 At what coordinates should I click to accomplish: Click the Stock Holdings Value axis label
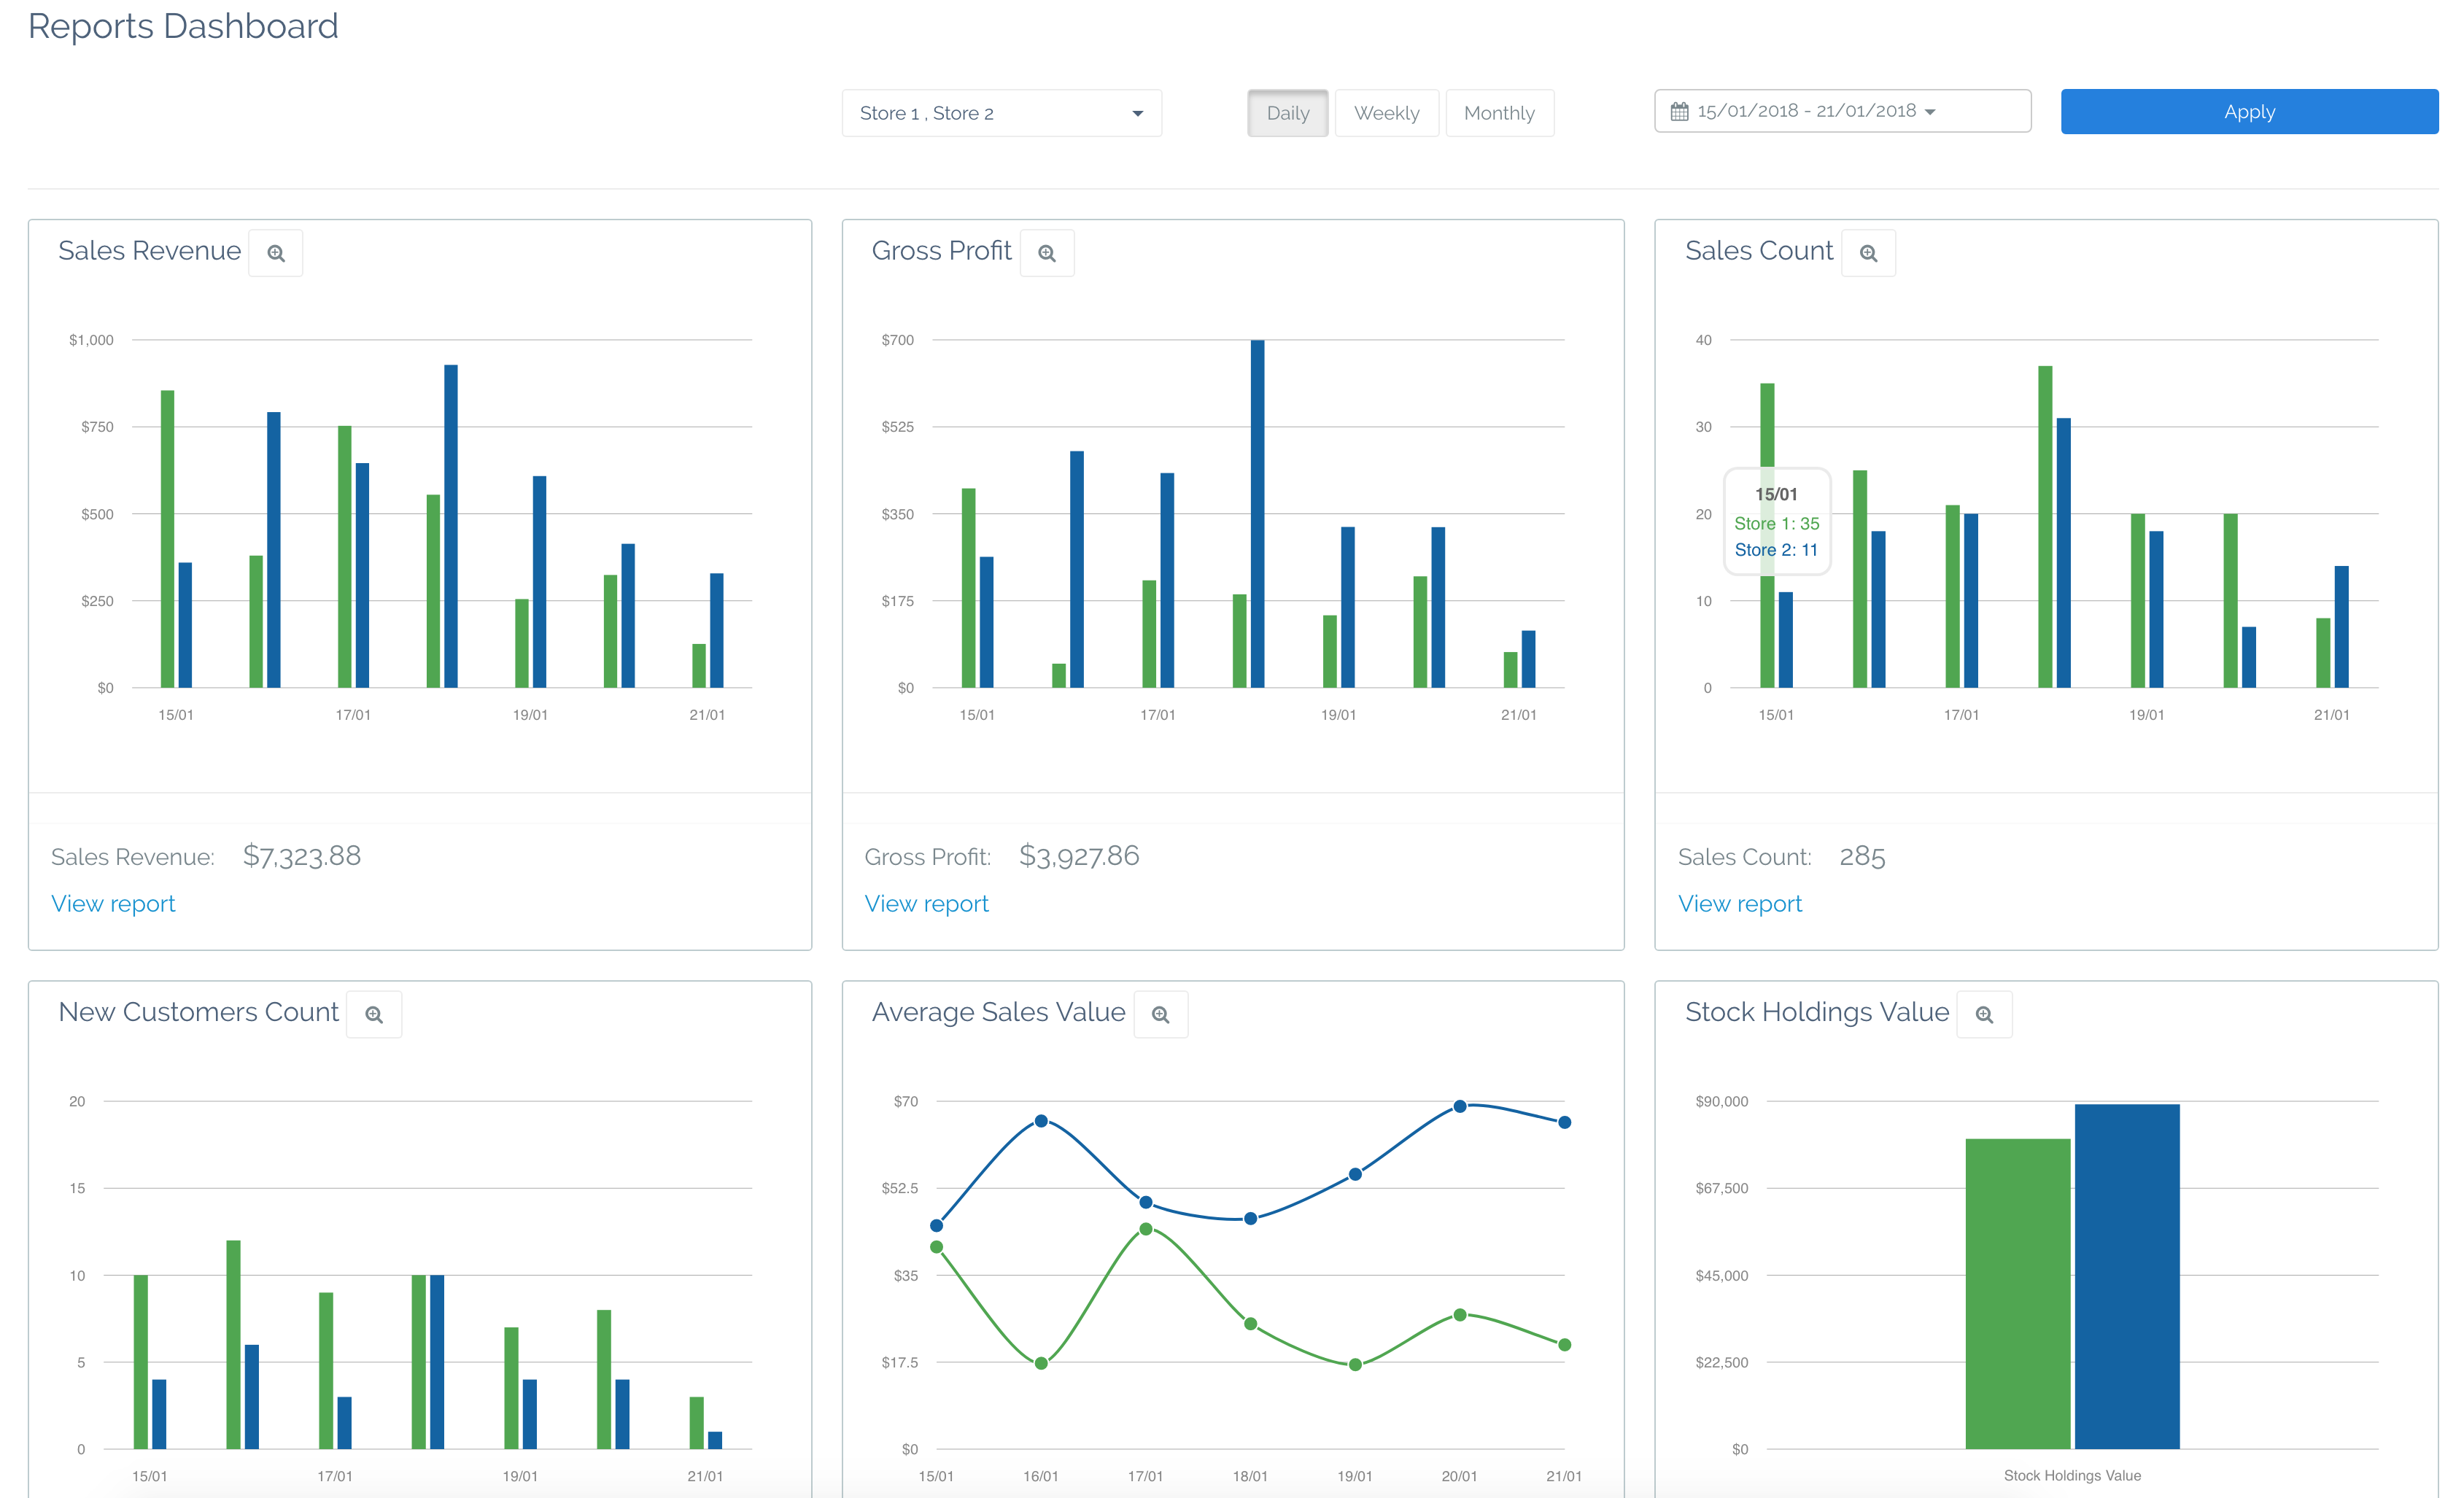point(2072,1476)
